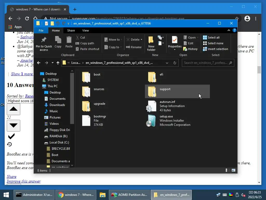Select the support folder

177,91
